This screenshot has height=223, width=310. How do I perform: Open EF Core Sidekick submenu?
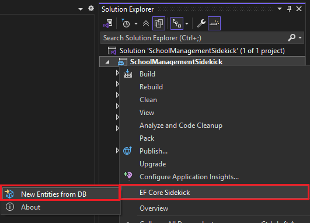pyautogui.click(x=215, y=193)
